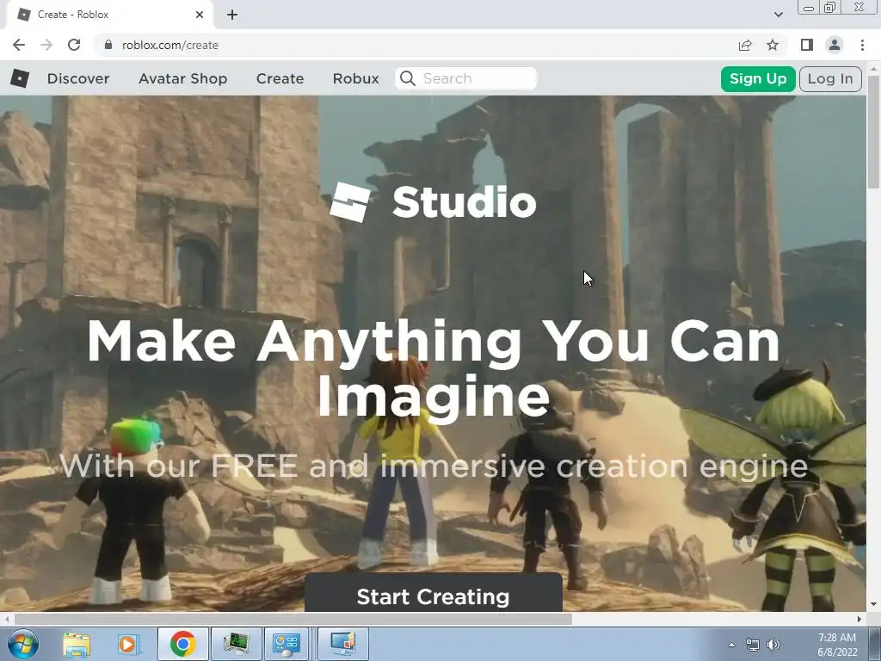This screenshot has height=661, width=881.
Task: Click the FREE and immersive creation engine subtitle
Action: point(434,466)
